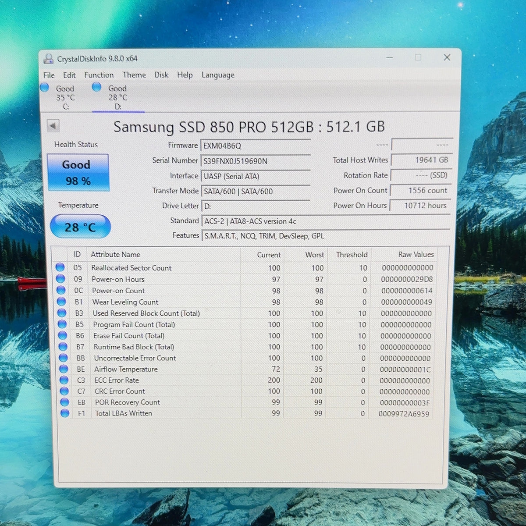Image resolution: width=526 pixels, height=526 pixels.
Task: Click the previous disk arrow button
Action: pyautogui.click(x=53, y=126)
